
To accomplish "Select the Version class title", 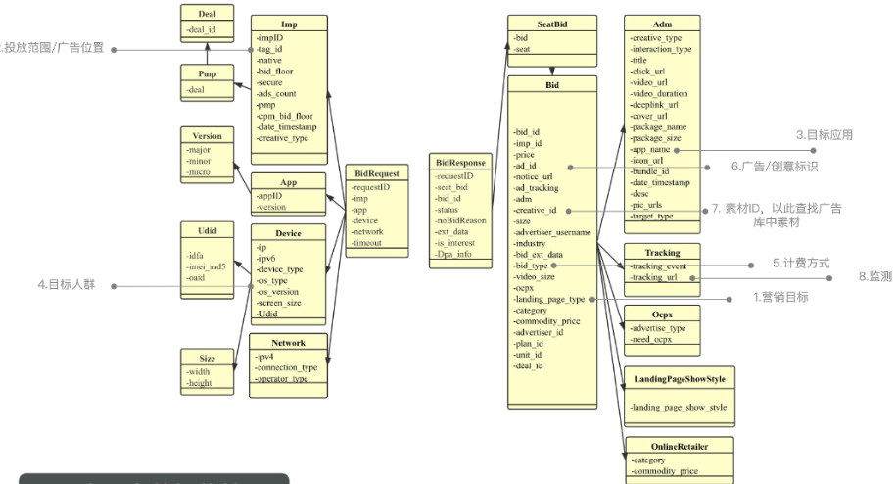I will click(x=208, y=136).
